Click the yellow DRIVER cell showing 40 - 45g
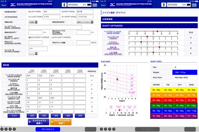199x132 pixels. pos(156,90)
